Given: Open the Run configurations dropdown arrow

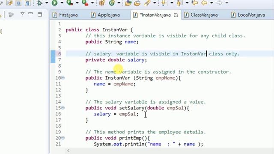Looking at the screenshot, I should [62, 3].
